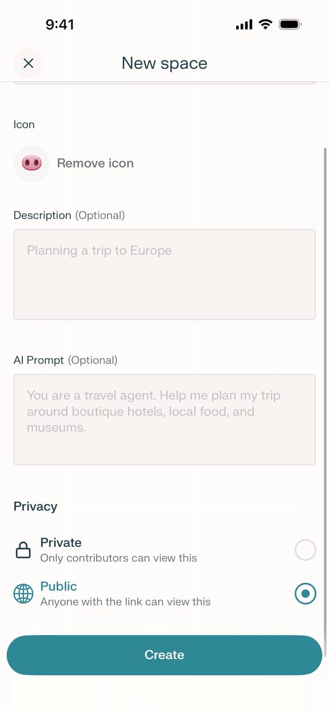
Task: Tap the New space title
Action: coord(164,63)
